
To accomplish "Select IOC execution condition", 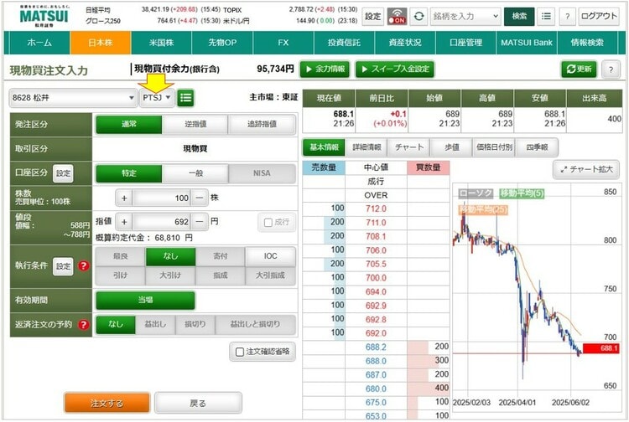I will 270,256.
